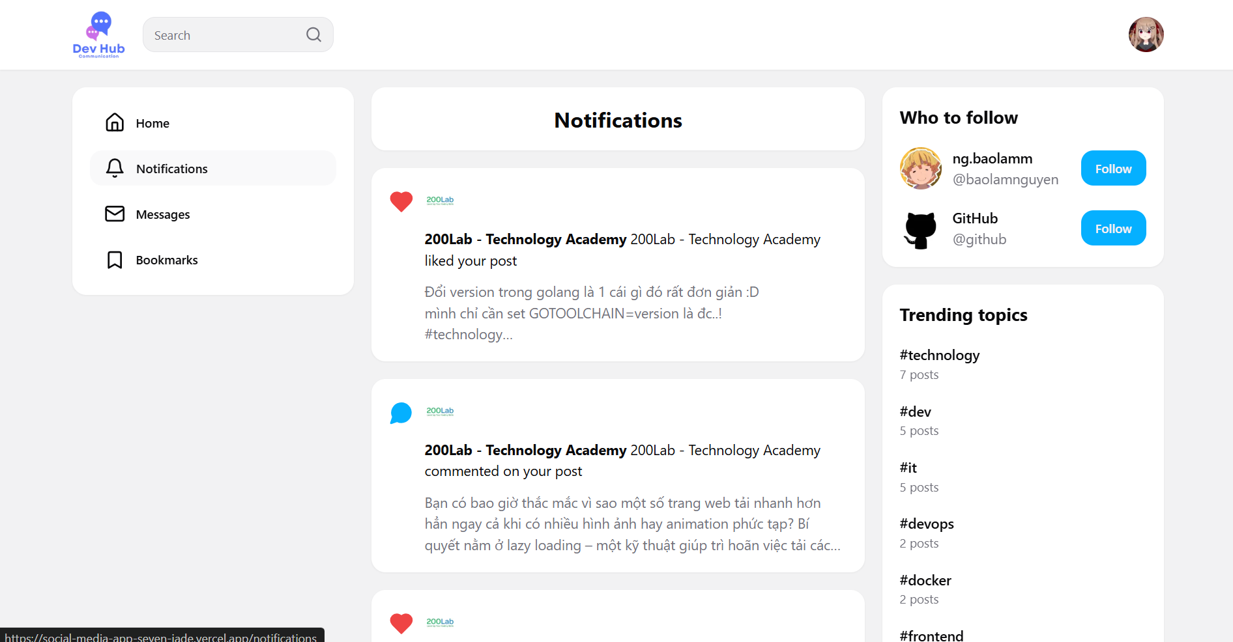Click the GitHub cat avatar
Viewport: 1233px width, 642px height.
(920, 229)
